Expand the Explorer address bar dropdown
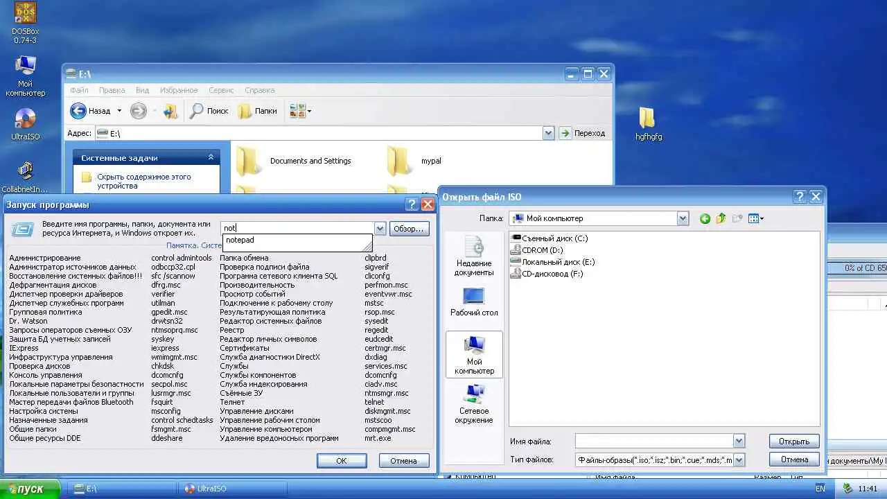The image size is (887, 499). click(549, 133)
